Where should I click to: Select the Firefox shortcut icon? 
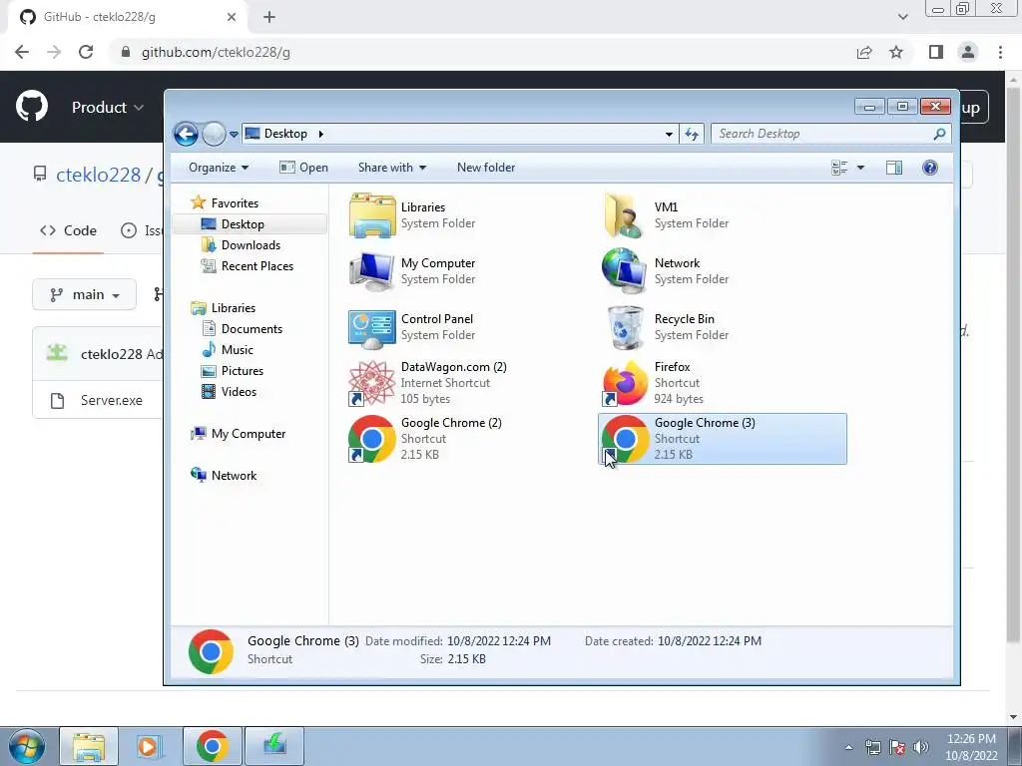[625, 383]
